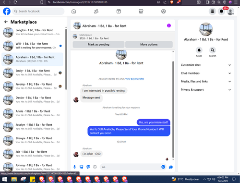Record a voice clip with microphone
Screen dimensions: 240x183
(74, 167)
